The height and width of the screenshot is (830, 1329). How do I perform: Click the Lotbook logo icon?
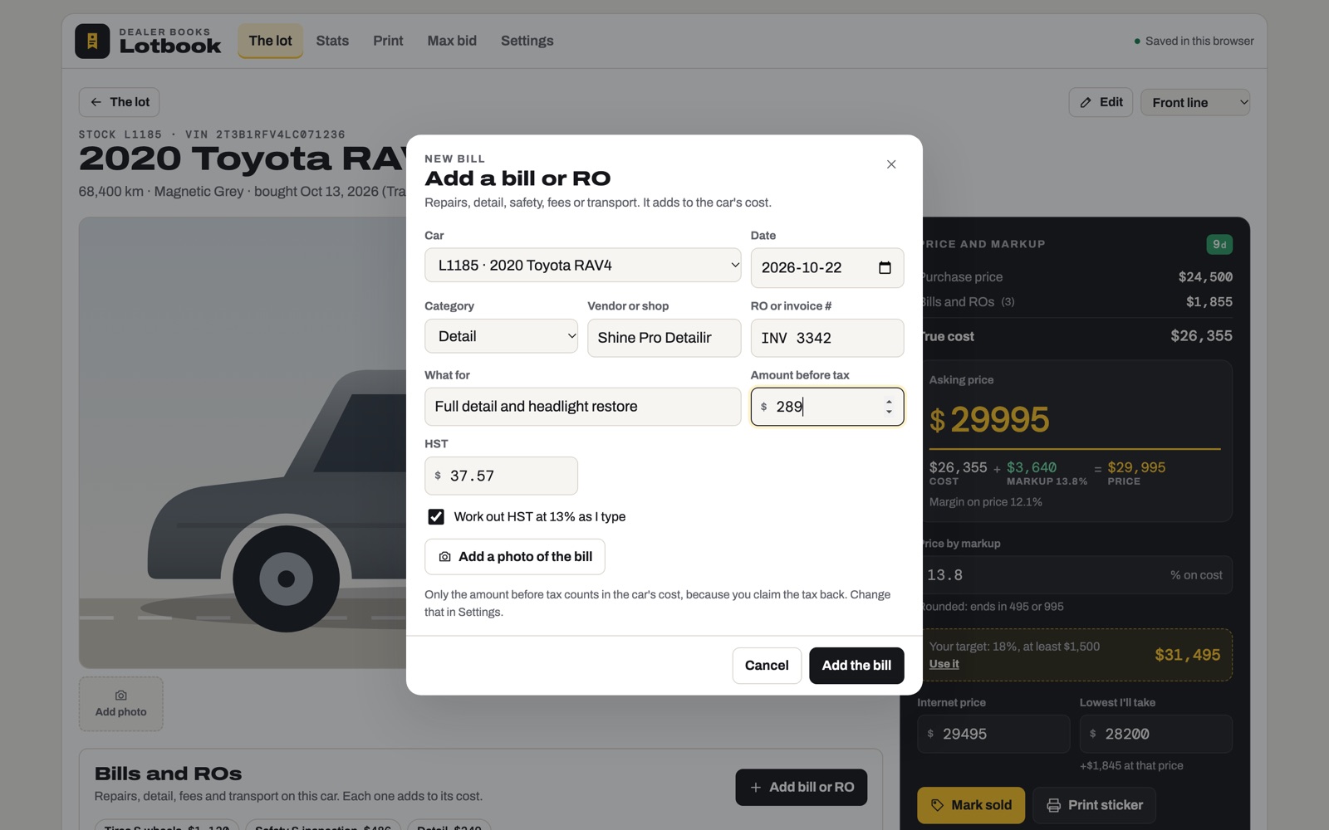click(92, 41)
